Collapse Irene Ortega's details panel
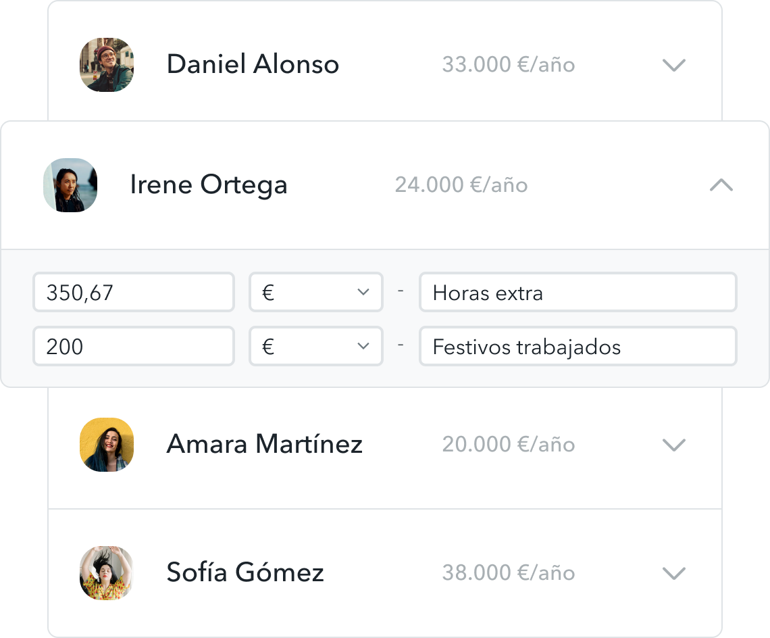Viewport: 770px width, 638px height. [x=721, y=185]
